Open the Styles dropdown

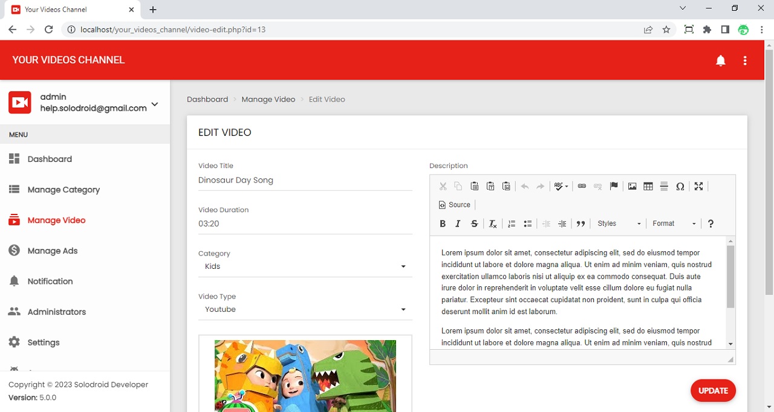click(619, 224)
